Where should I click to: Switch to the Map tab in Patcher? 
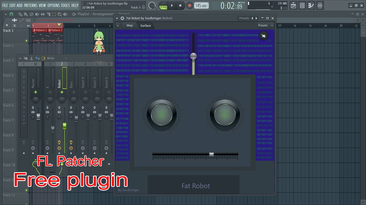tap(130, 25)
